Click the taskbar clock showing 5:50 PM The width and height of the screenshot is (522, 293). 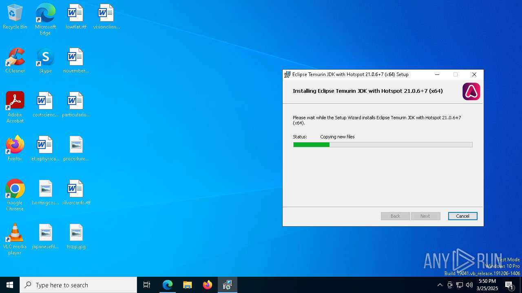click(487, 285)
